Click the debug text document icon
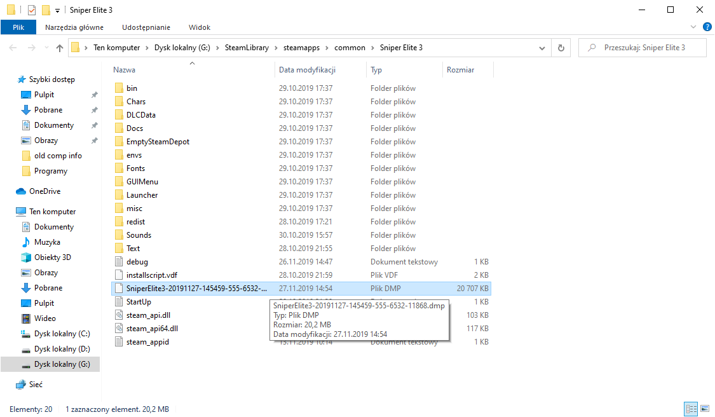Viewport: 715px width, 417px height. click(x=119, y=261)
